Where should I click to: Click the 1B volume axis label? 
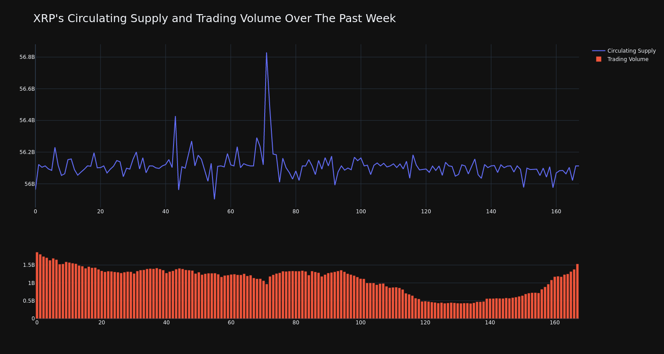[x=31, y=283]
